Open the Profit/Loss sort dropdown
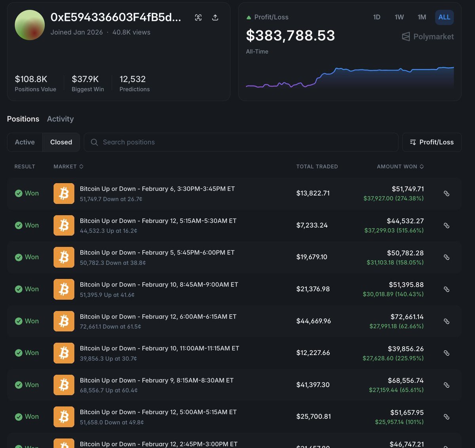Image resolution: width=475 pixels, height=448 pixels. coord(432,142)
